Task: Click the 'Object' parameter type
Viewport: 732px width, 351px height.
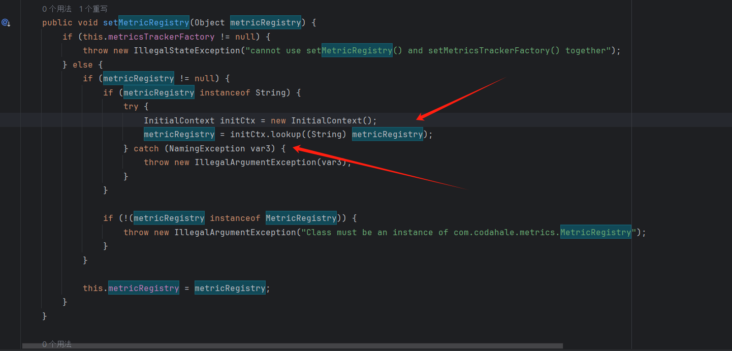Action: coord(210,23)
